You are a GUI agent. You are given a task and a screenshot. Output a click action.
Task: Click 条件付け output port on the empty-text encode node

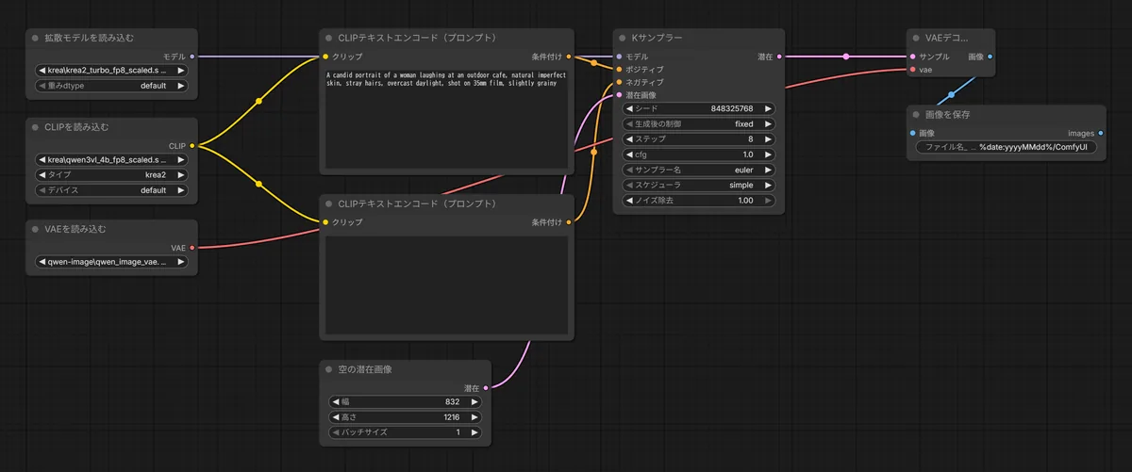click(x=568, y=222)
